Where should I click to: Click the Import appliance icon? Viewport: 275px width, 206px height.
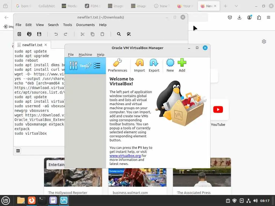point(139,65)
